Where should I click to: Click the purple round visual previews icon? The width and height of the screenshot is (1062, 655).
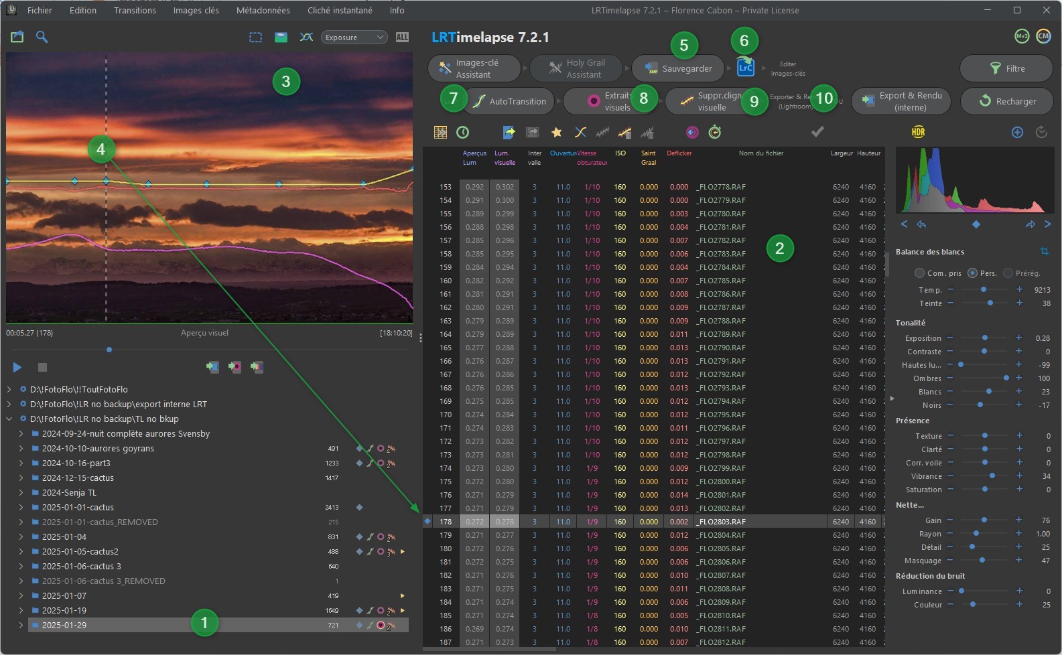coord(693,133)
